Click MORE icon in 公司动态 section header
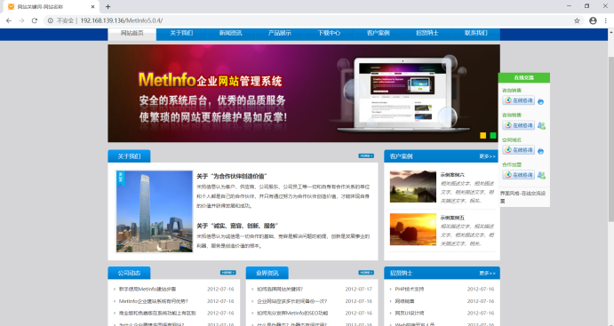The height and width of the screenshot is (326, 614). (x=227, y=273)
